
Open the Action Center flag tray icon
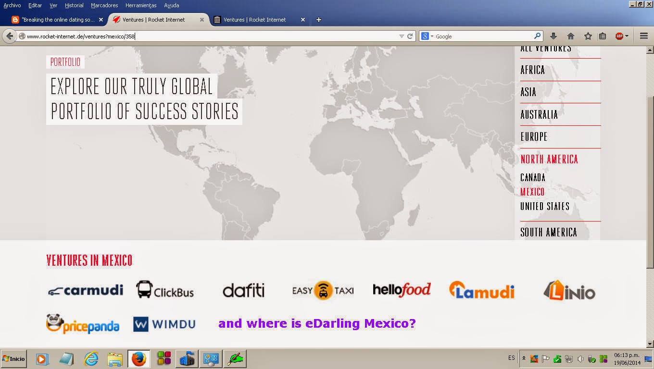tap(546, 359)
